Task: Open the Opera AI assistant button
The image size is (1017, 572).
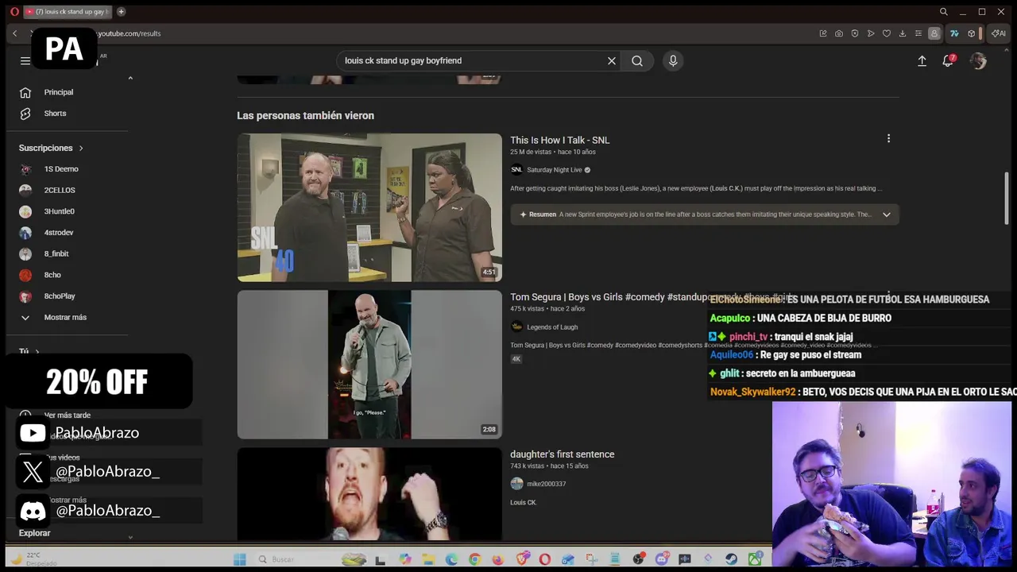Action: tap(999, 33)
